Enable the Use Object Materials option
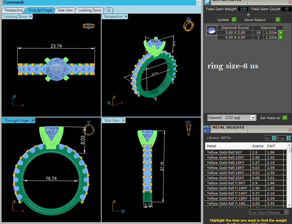The height and width of the screenshot is (224, 292). [x=286, y=212]
